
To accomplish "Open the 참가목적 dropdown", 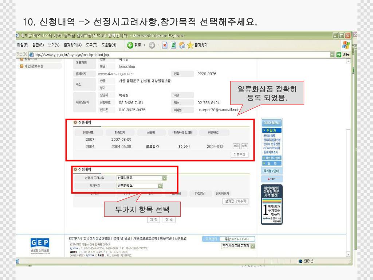I will click(x=160, y=186).
